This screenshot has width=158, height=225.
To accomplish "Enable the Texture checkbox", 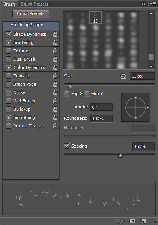I will (9, 51).
